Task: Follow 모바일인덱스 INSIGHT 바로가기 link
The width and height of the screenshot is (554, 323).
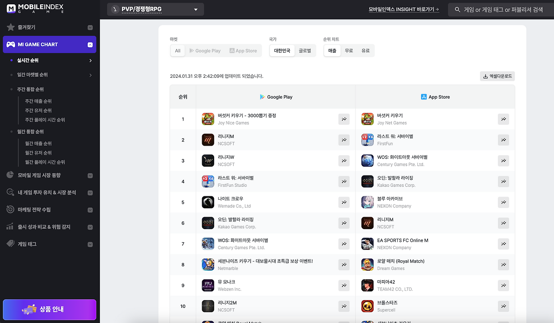Action: 404,10
